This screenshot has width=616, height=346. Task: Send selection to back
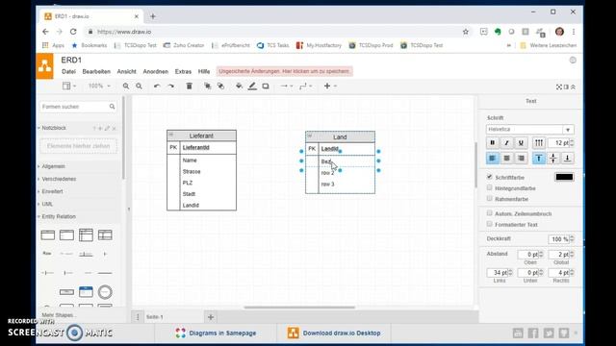pos(220,86)
